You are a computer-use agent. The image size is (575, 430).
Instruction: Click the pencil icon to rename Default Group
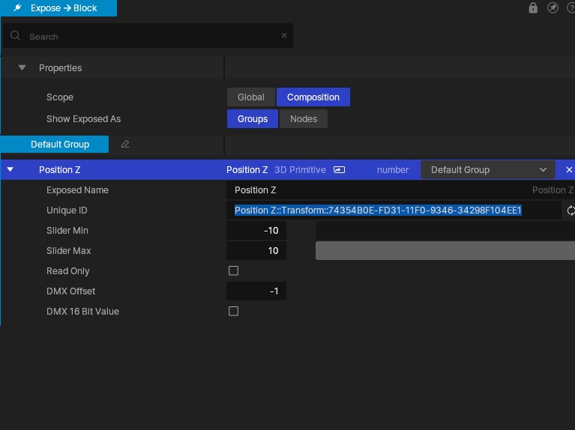coord(125,144)
